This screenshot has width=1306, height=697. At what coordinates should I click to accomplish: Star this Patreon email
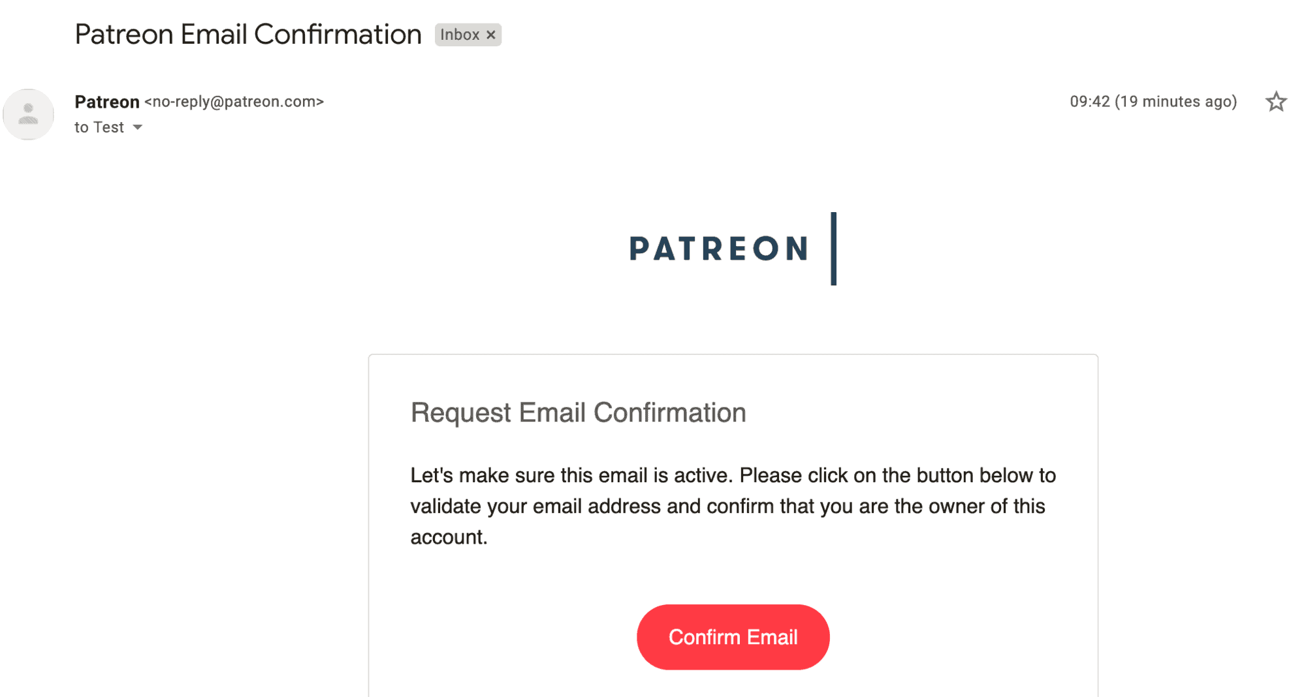click(1276, 102)
